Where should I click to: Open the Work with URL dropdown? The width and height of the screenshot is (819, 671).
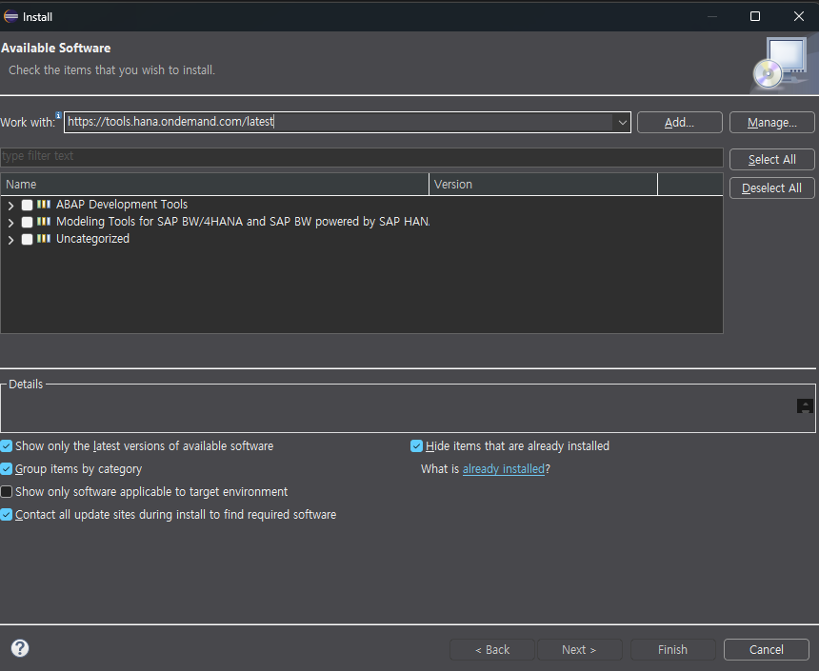point(622,123)
